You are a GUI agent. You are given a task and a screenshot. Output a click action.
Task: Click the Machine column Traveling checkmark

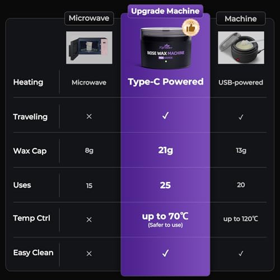(x=241, y=117)
